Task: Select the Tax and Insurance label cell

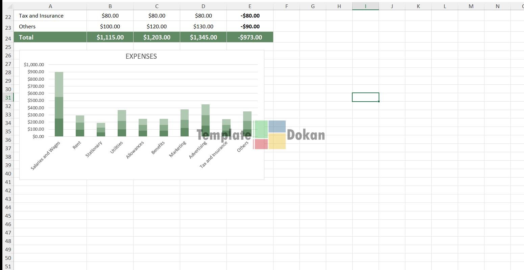Action: (50, 16)
